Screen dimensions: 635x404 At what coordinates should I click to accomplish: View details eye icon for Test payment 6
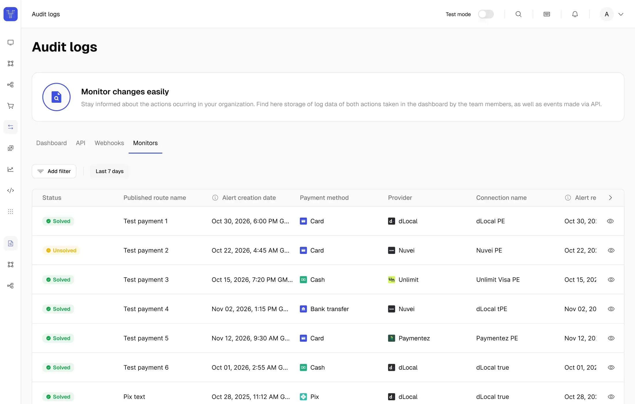click(611, 367)
